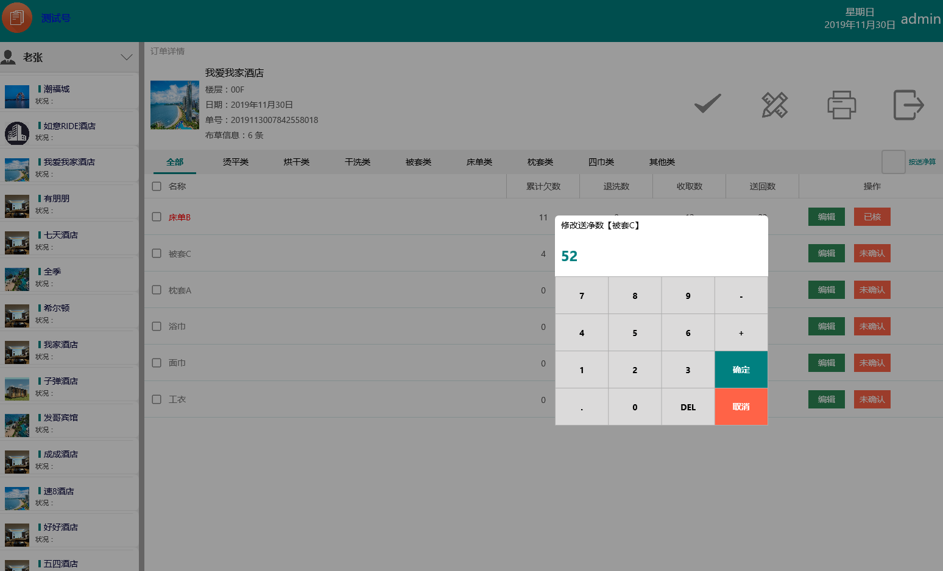Click the value field showing 52

(x=661, y=256)
